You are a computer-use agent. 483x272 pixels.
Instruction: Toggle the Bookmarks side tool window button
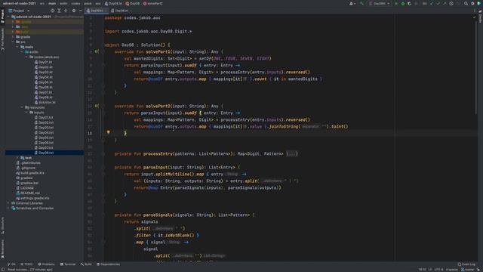coord(2,249)
